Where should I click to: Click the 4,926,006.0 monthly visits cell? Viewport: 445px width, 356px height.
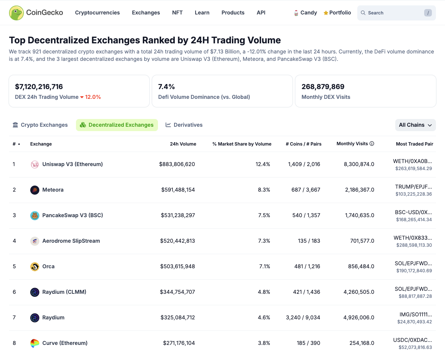click(359, 318)
